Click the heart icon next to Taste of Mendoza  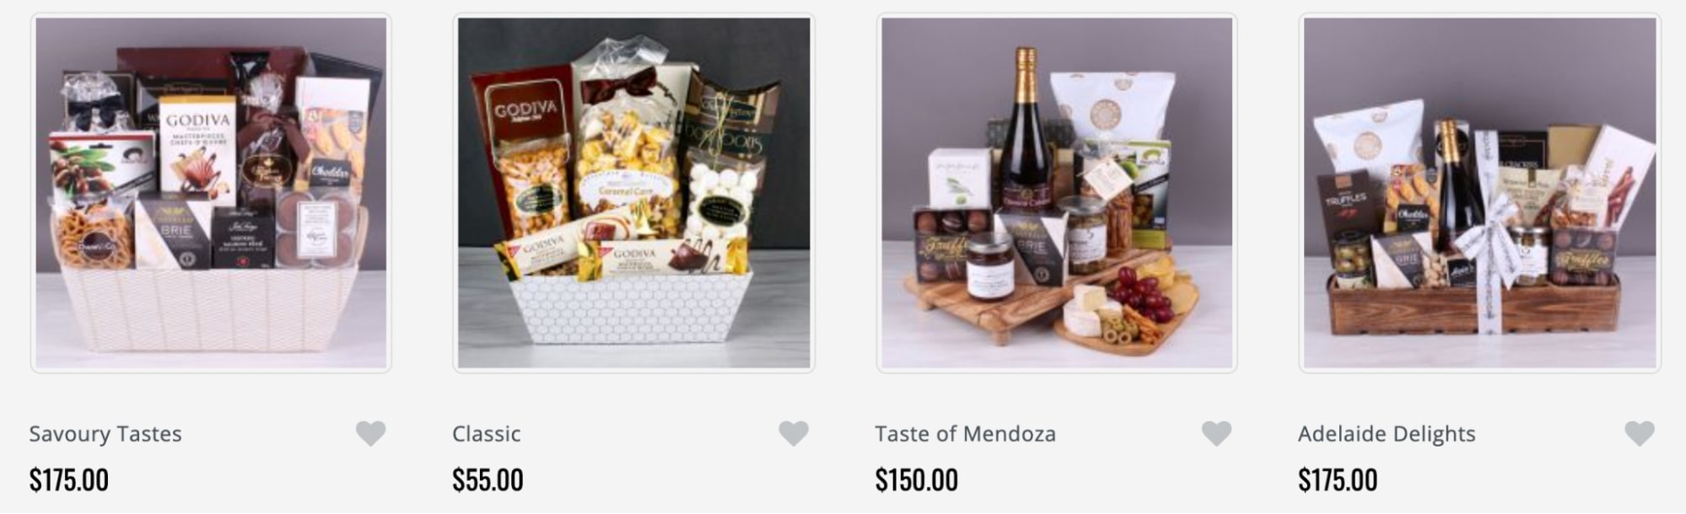click(x=1216, y=434)
